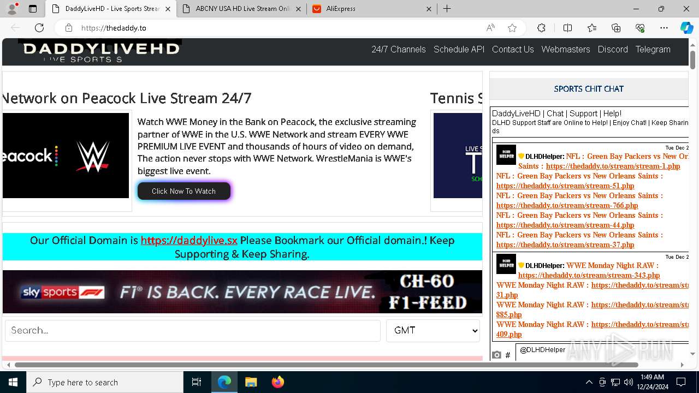Open the Browser essentials icon
The width and height of the screenshot is (699, 393).
coord(640,28)
